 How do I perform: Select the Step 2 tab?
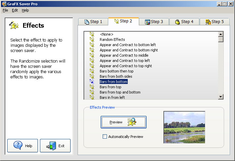pos(123,21)
